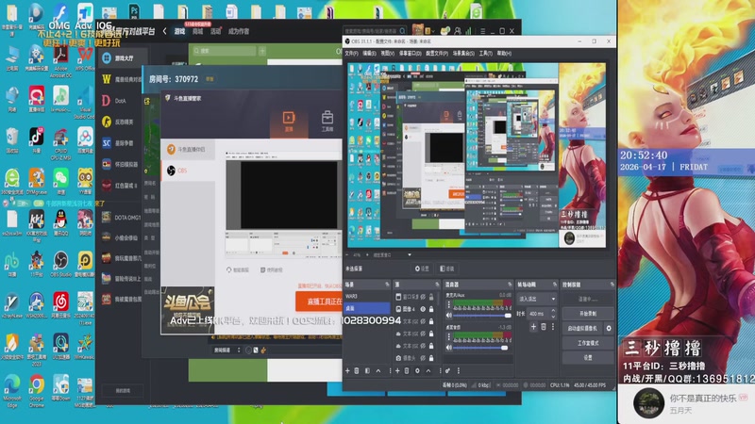Toggle lock on 图像 4 source
This screenshot has height=424, width=755.
[431, 309]
